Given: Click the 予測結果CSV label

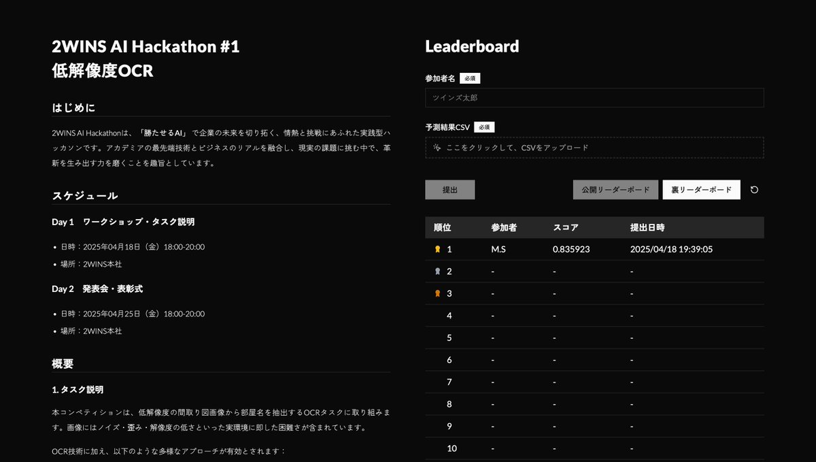Looking at the screenshot, I should click(x=447, y=127).
